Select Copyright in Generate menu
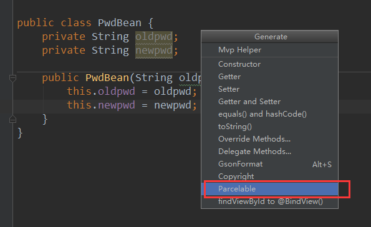 pyautogui.click(x=269, y=176)
